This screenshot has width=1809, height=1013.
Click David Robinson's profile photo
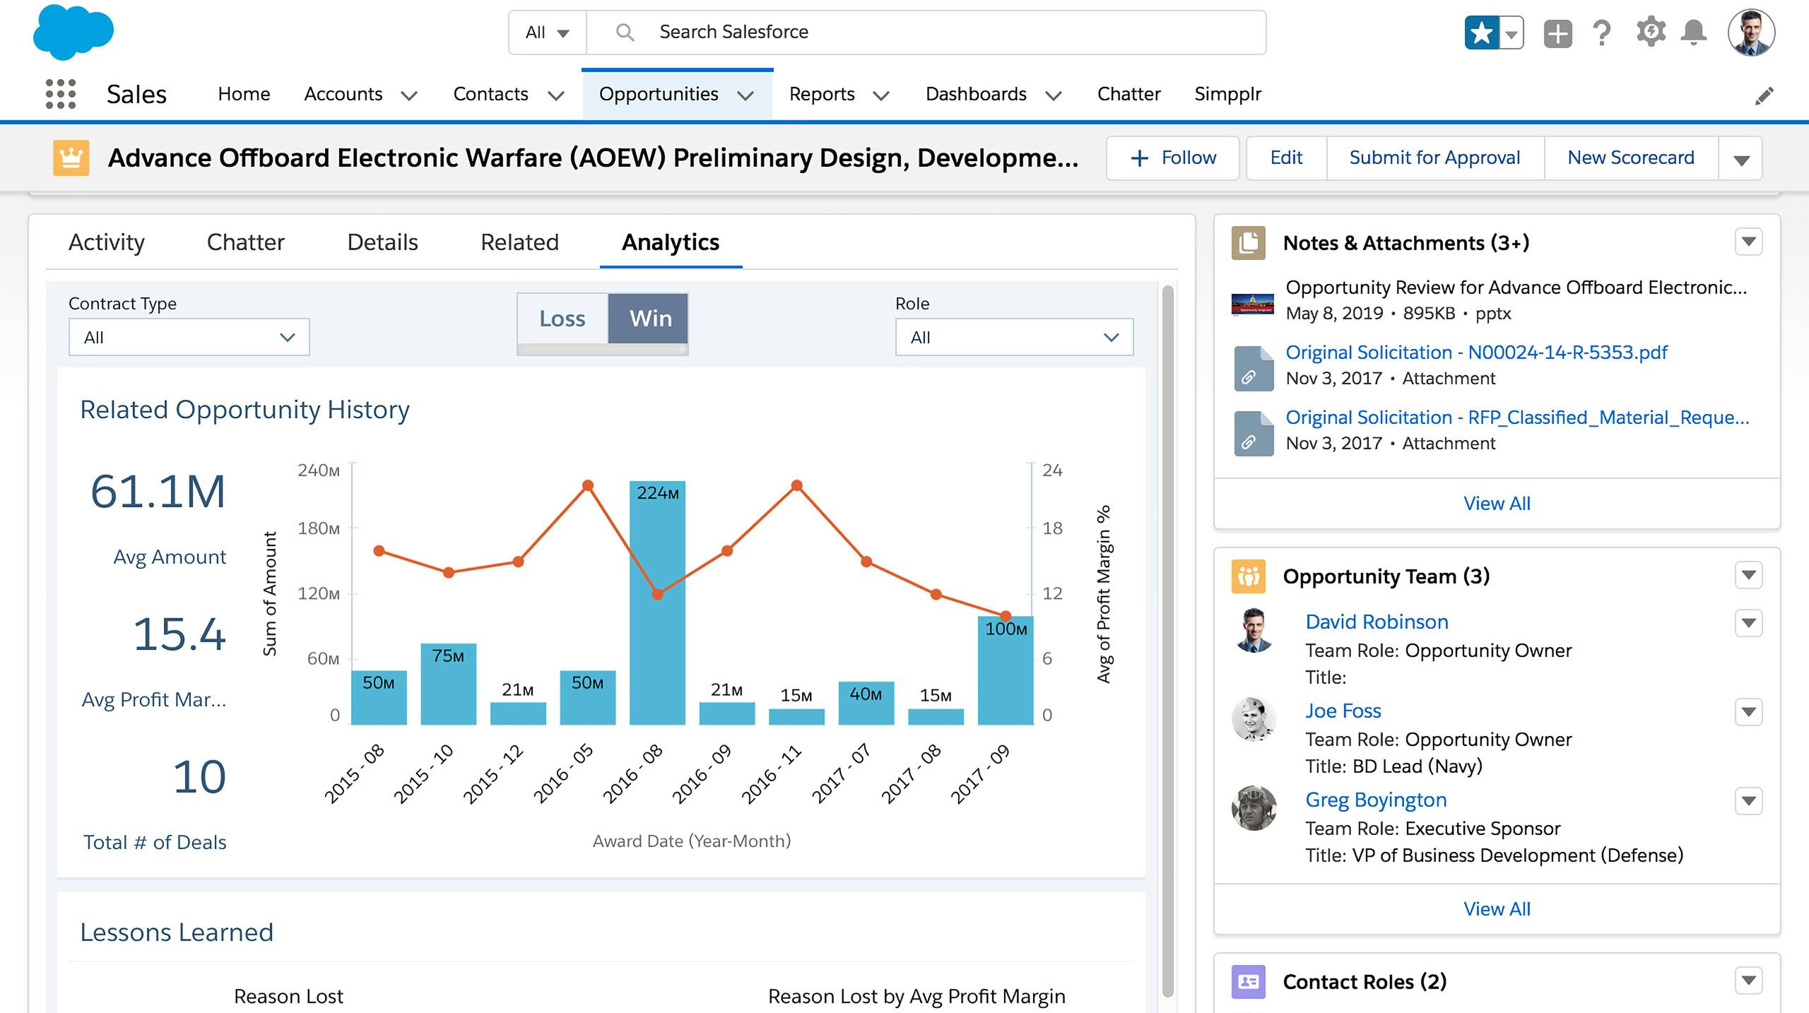1254,629
